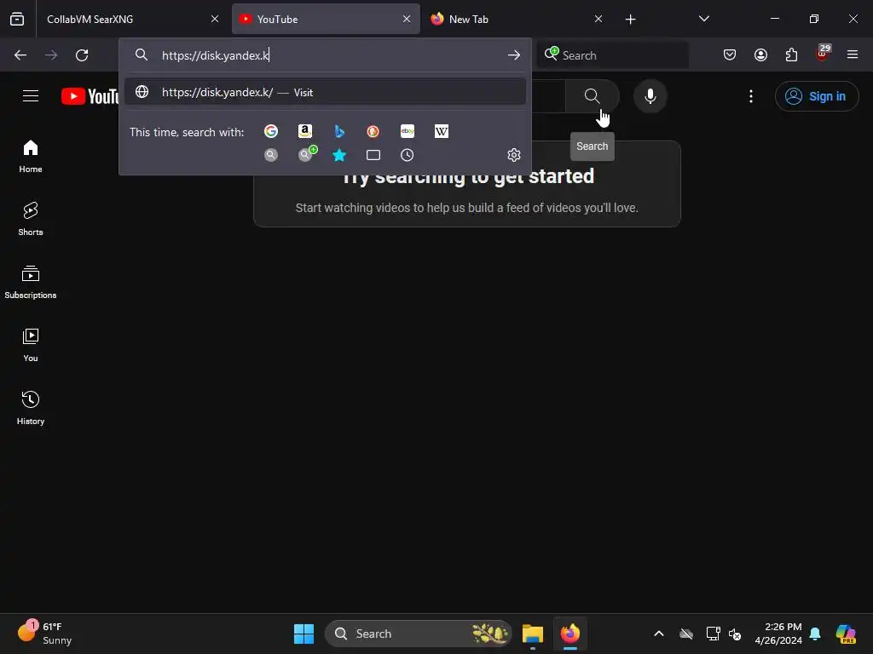Screen dimensions: 873x654
Task: Open search settings gear in URL dropdown
Action: [514, 155]
